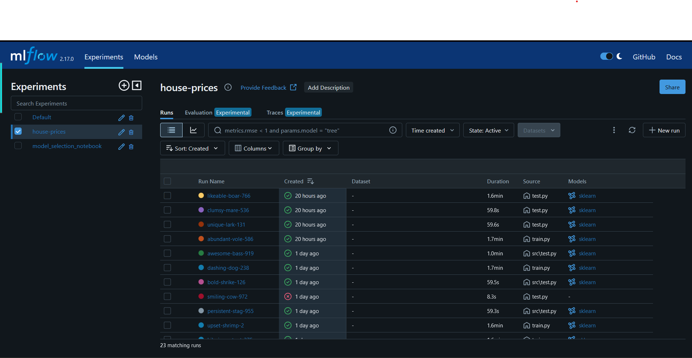
Task: Rename the house-prices experiment
Action: 122,132
